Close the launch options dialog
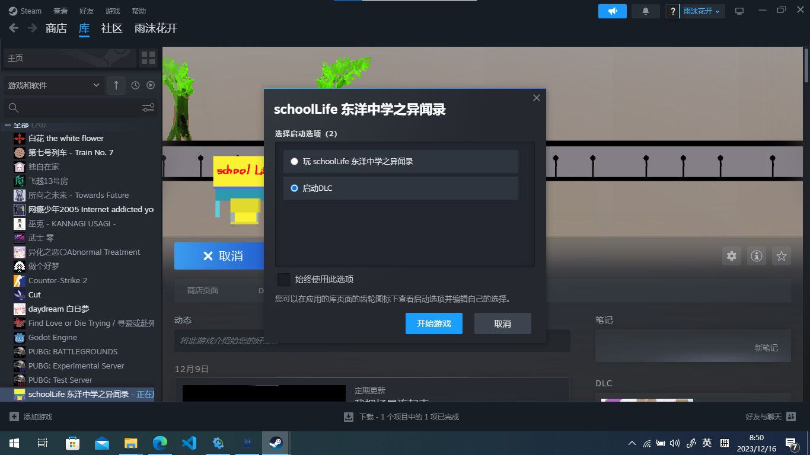Image resolution: width=810 pixels, height=455 pixels. click(x=537, y=98)
